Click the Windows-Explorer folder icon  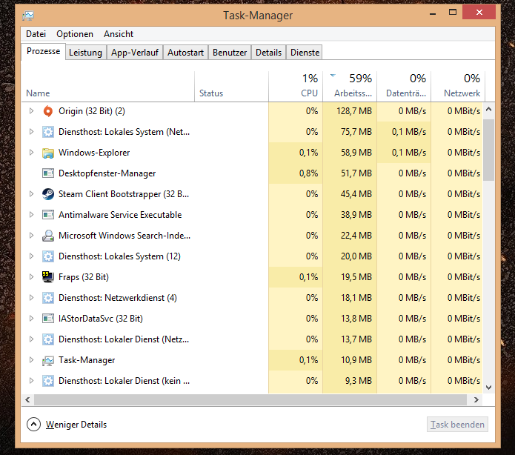48,153
